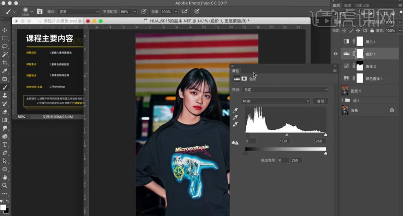
Task: Pick the toolbar Eyedropper tool
Action: point(4,71)
